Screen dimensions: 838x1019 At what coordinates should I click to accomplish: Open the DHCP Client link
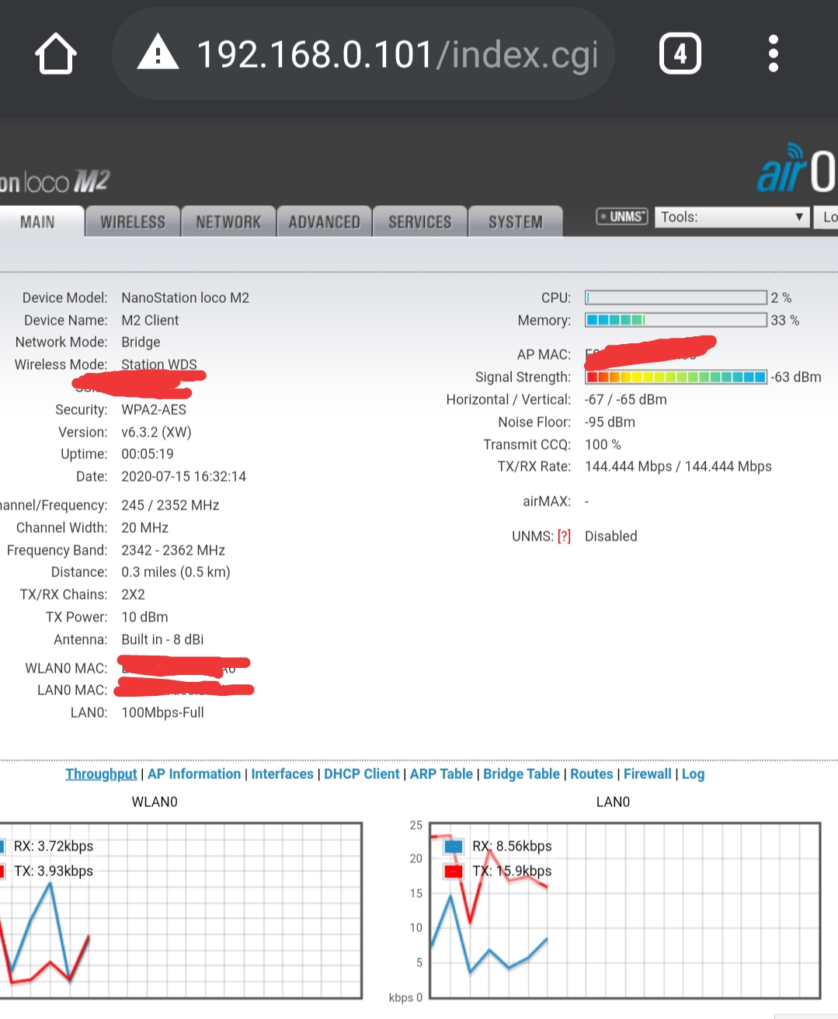[x=362, y=774]
